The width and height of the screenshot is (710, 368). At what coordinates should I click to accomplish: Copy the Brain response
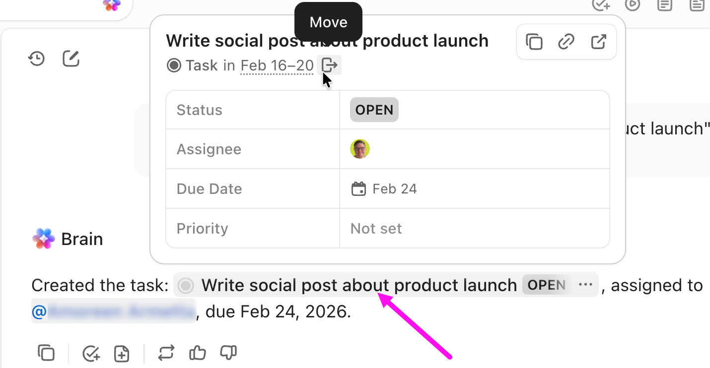(x=47, y=353)
